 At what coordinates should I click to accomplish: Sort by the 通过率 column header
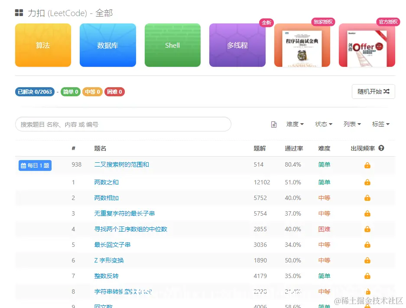[294, 148]
